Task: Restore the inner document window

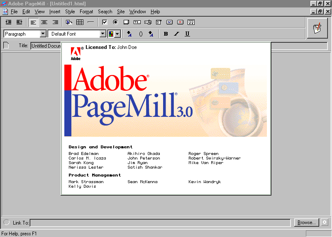Action: [320, 12]
